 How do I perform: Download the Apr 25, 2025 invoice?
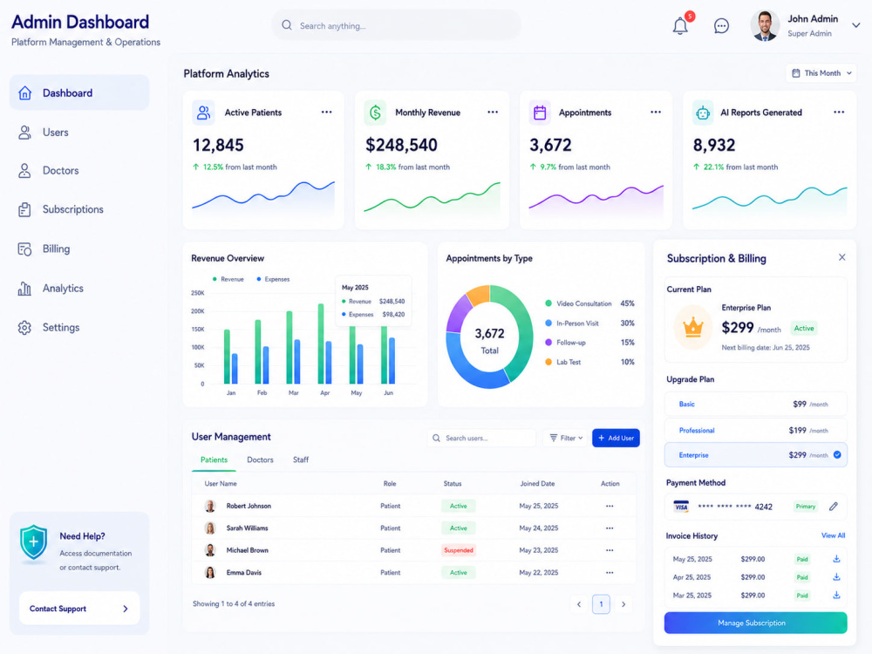pos(836,577)
